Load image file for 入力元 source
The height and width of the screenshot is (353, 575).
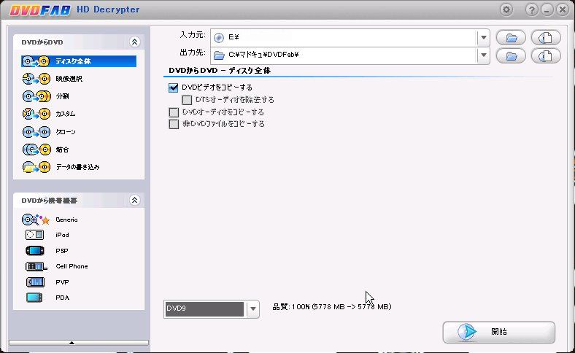[x=546, y=37]
